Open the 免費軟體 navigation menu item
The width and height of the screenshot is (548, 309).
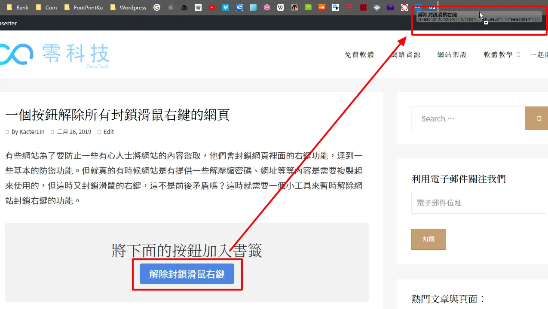click(359, 55)
